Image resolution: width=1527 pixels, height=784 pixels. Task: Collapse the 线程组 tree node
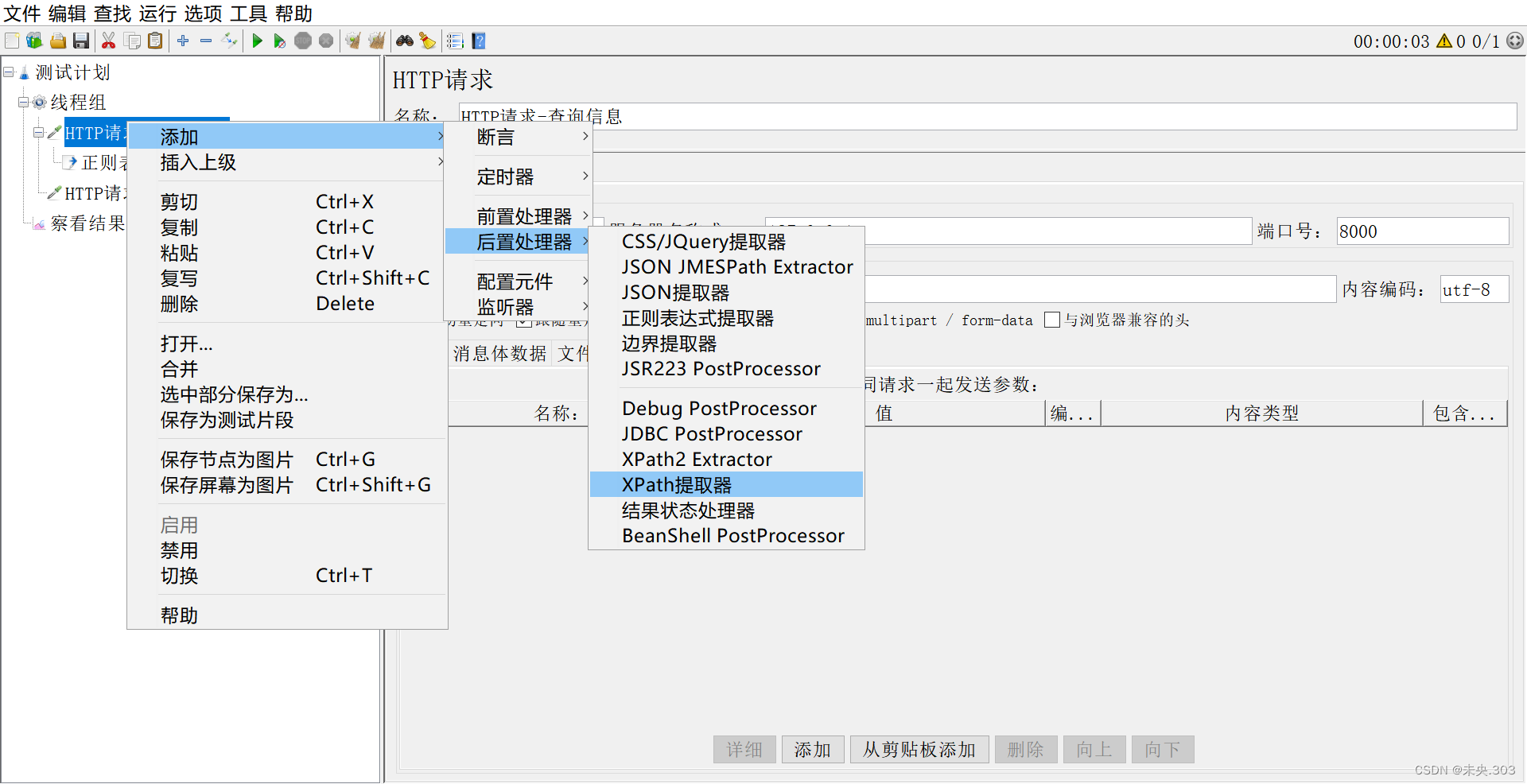tap(24, 103)
